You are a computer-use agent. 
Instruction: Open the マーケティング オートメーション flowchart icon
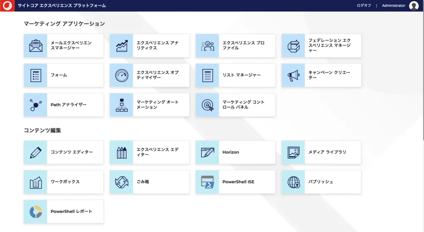(121, 105)
